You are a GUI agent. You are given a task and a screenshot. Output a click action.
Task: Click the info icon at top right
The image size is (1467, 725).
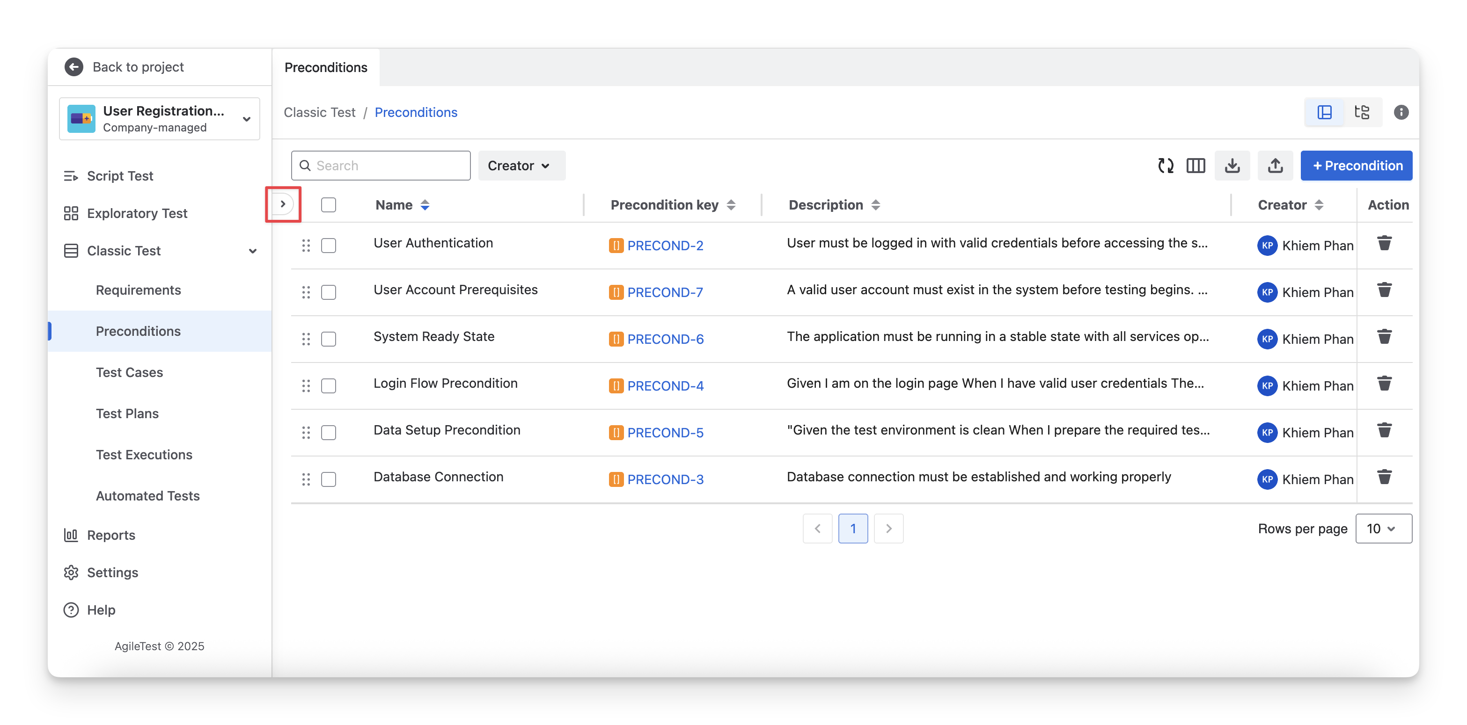click(1401, 112)
